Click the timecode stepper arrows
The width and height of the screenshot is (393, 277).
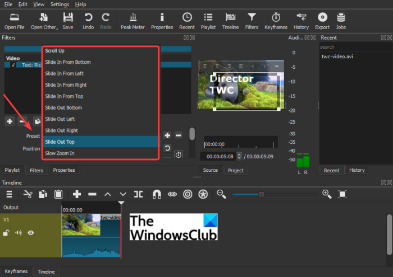[x=239, y=157]
